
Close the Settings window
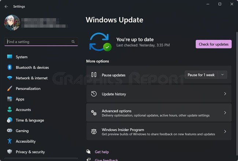pos(232,4)
